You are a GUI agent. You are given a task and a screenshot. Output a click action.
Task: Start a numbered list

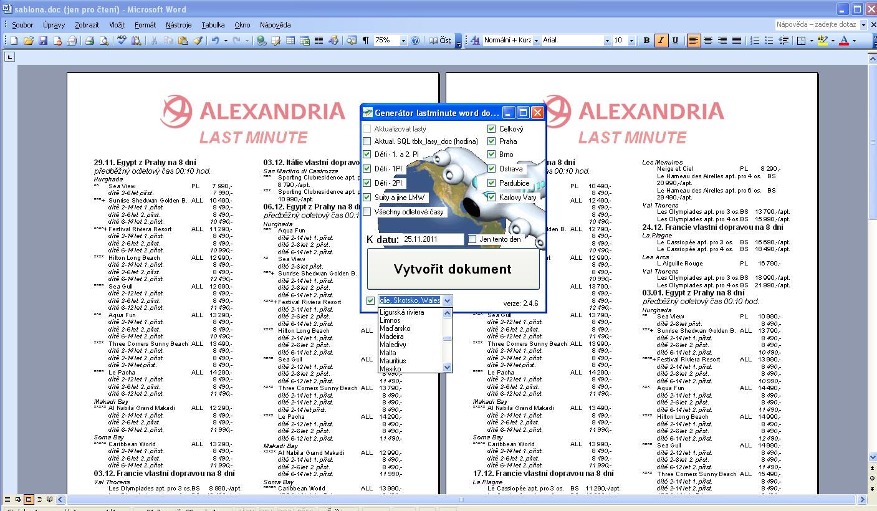click(x=755, y=41)
